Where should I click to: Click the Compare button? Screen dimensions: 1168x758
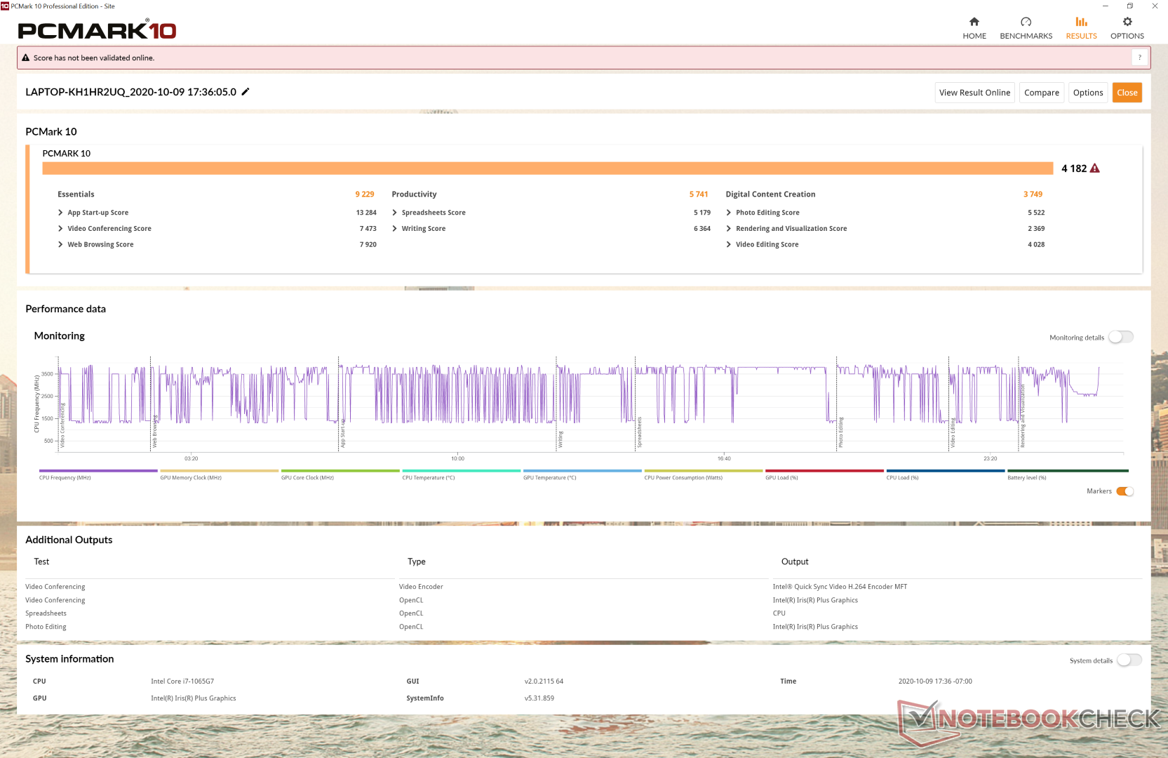point(1041,93)
